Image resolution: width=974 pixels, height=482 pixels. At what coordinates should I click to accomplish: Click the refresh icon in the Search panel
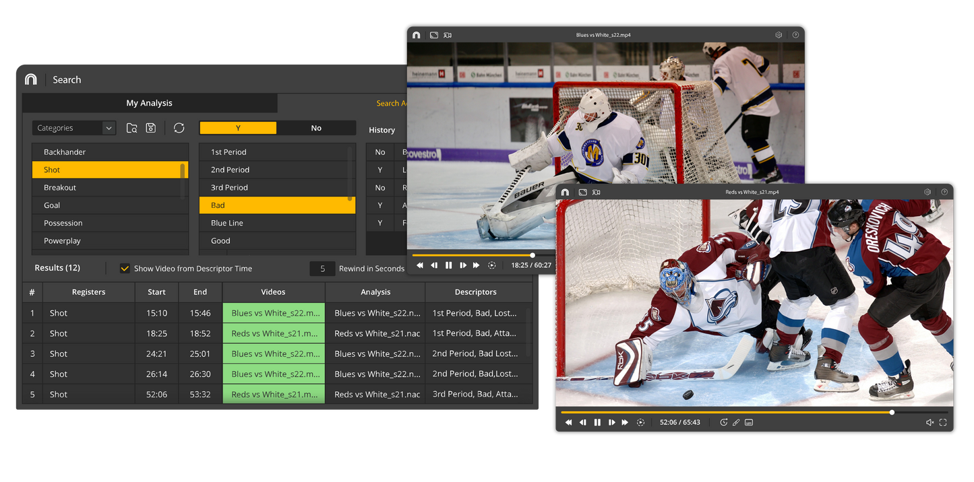179,128
